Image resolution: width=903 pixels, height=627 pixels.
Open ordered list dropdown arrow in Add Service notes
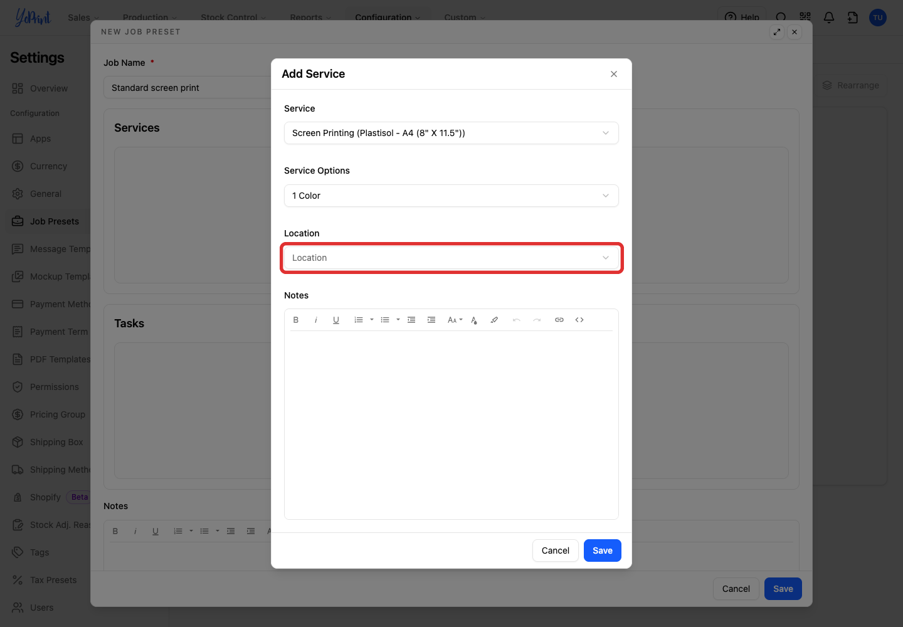(x=372, y=320)
